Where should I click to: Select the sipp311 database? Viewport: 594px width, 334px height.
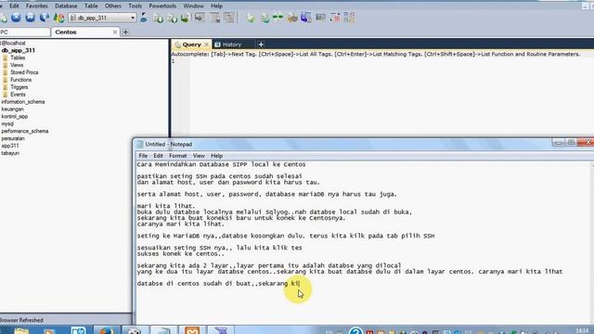[x=10, y=146]
